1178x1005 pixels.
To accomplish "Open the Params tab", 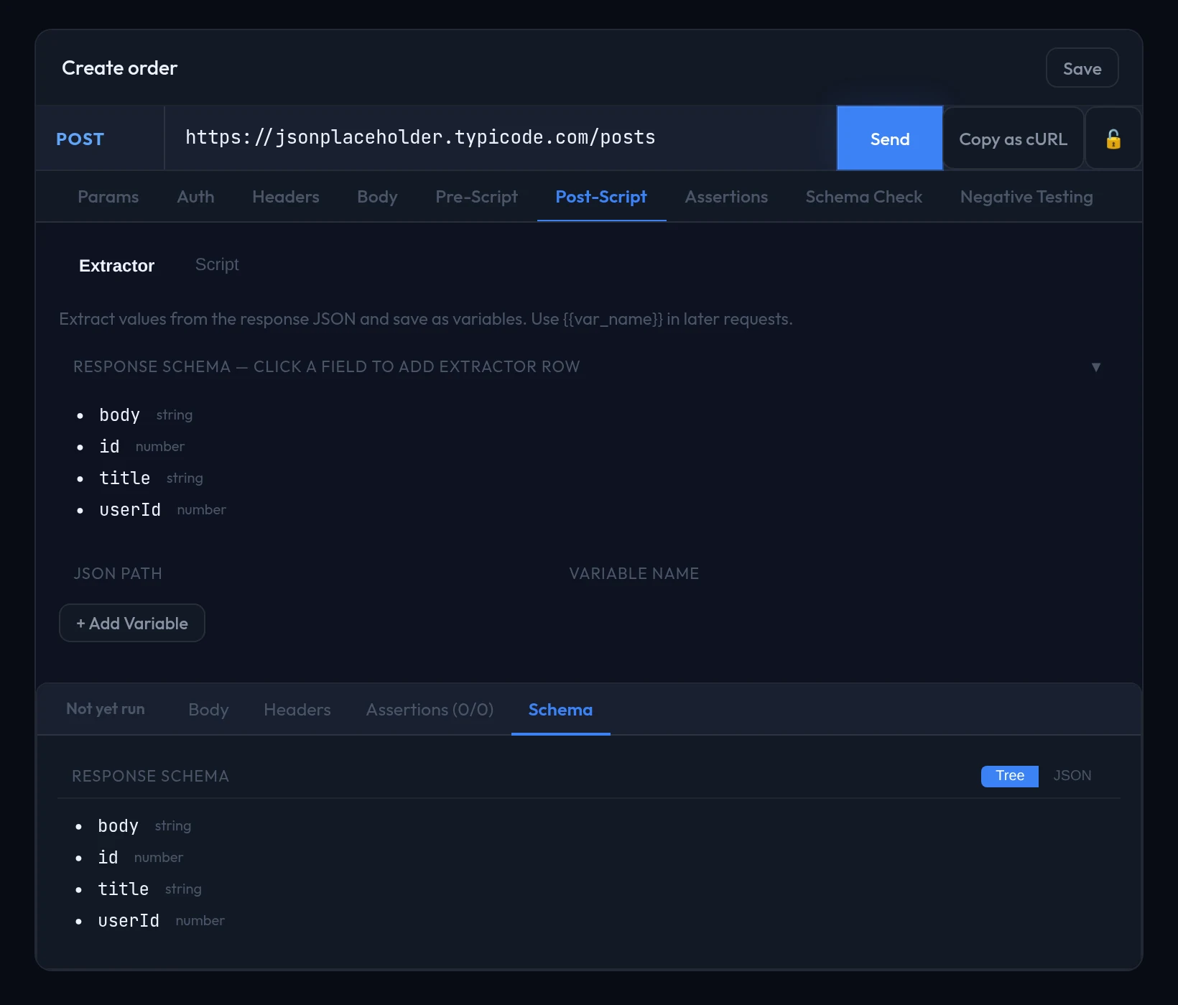I will (108, 197).
